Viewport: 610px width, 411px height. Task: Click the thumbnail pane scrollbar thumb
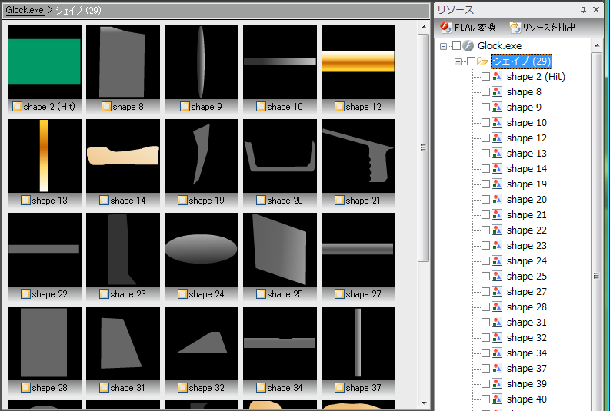click(x=424, y=147)
